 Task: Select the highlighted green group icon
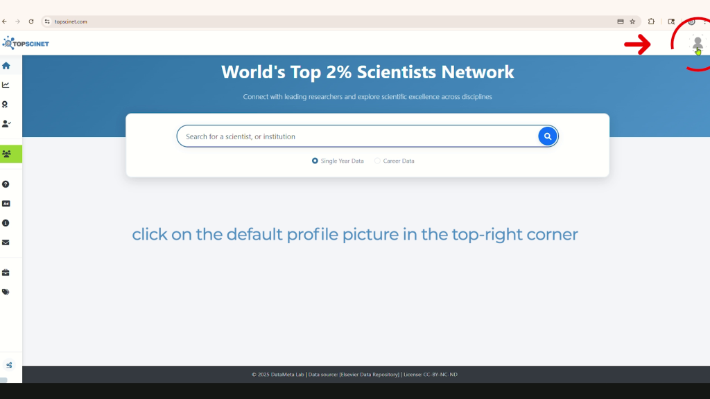point(7,154)
